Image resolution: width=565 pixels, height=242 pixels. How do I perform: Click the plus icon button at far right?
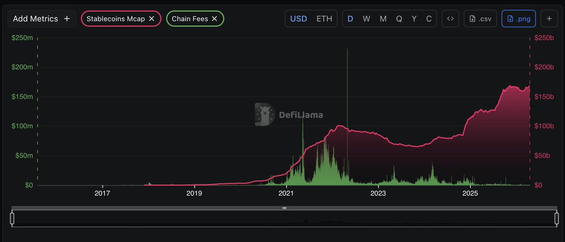click(549, 19)
